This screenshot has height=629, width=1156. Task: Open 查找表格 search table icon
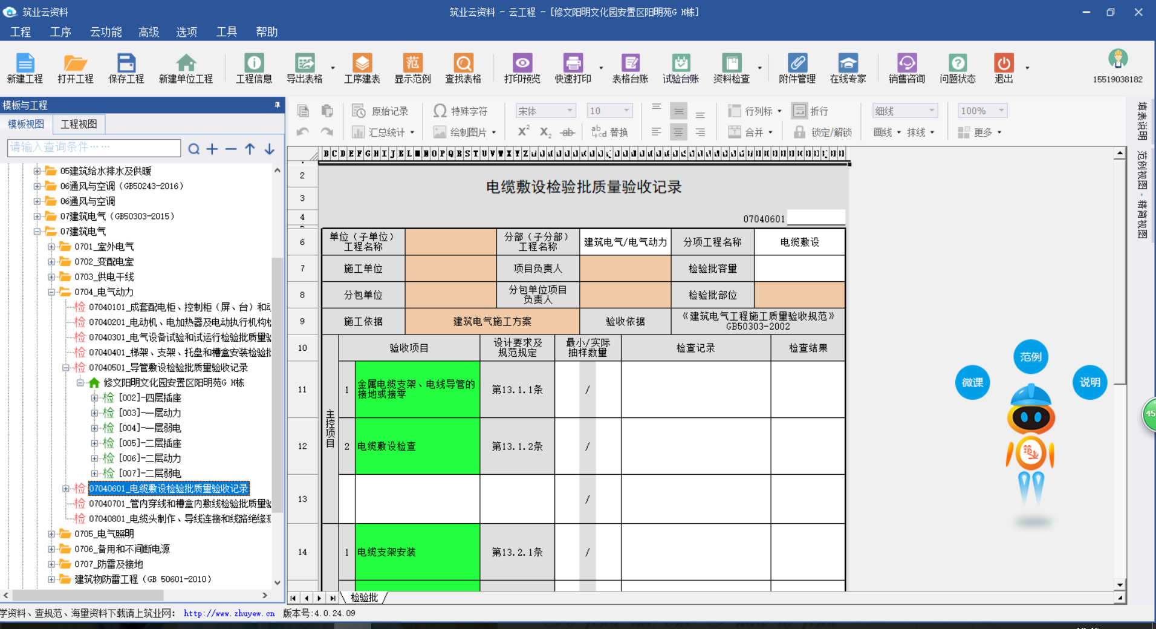(463, 68)
